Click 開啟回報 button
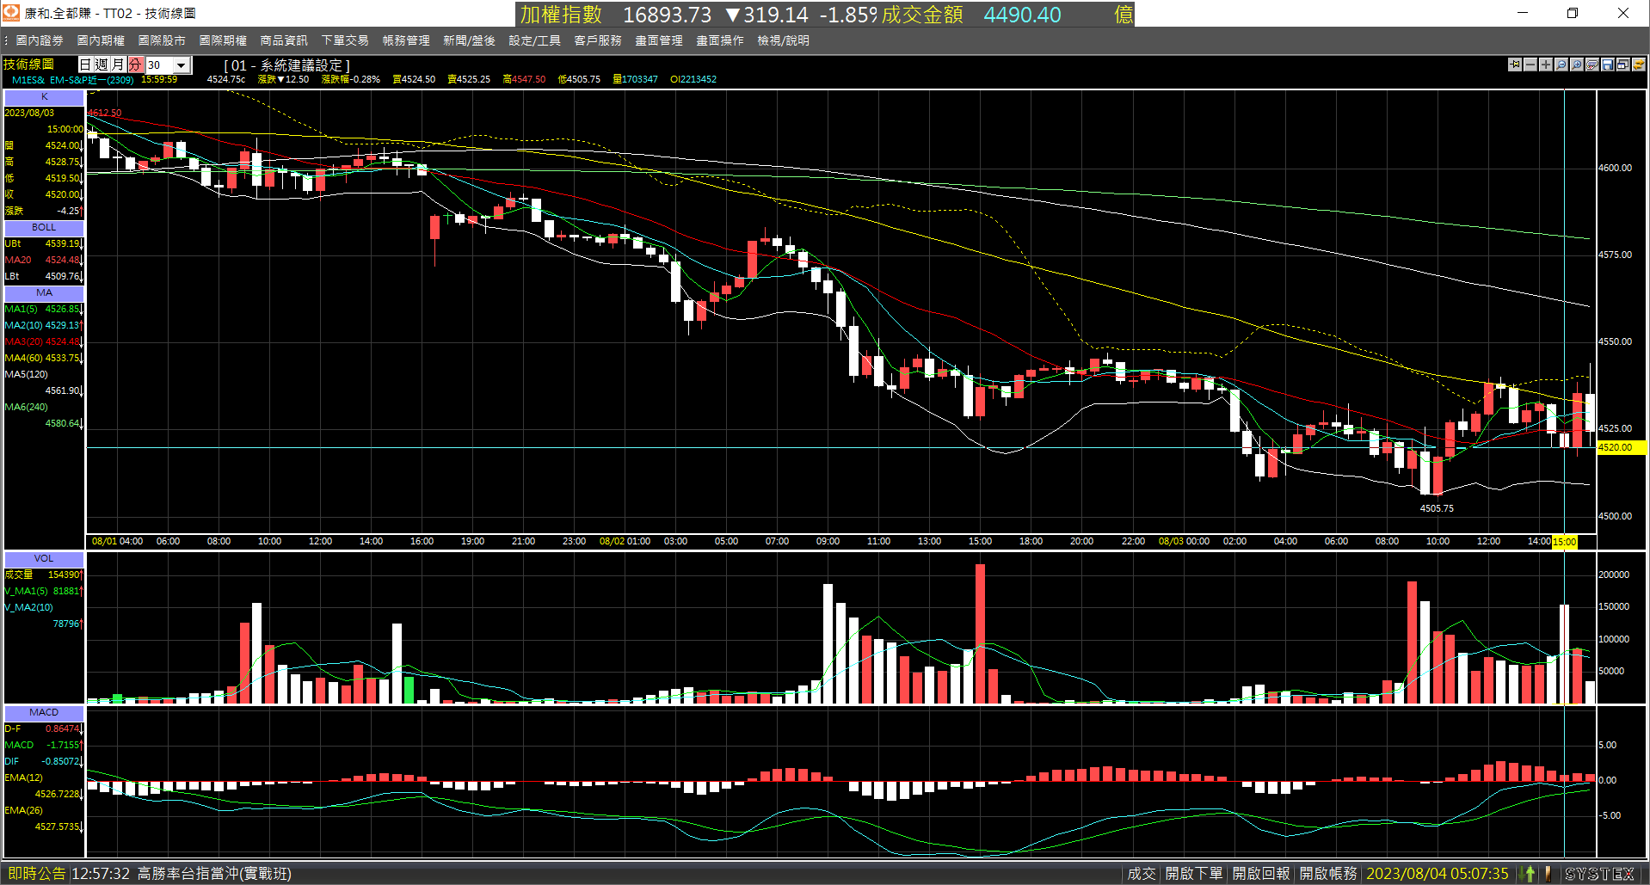 (1261, 874)
